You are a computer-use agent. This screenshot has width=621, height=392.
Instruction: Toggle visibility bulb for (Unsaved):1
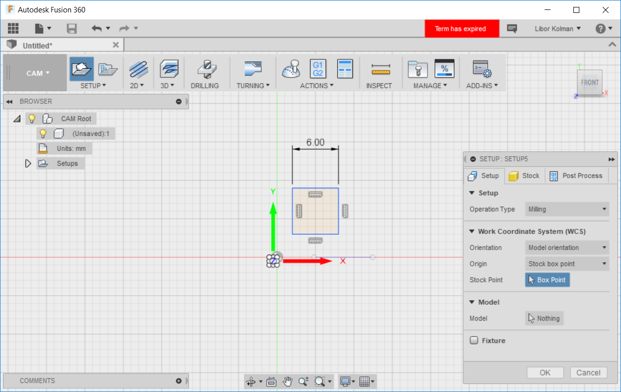point(43,133)
